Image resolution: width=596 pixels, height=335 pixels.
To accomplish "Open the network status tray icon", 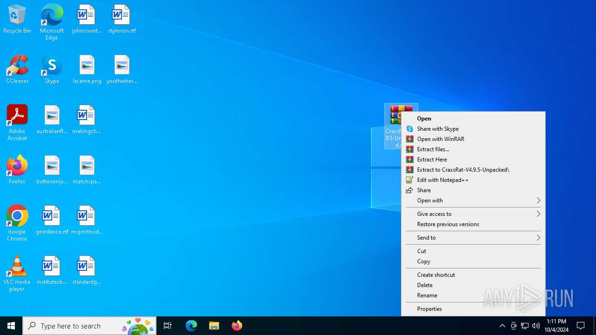I will [525, 326].
